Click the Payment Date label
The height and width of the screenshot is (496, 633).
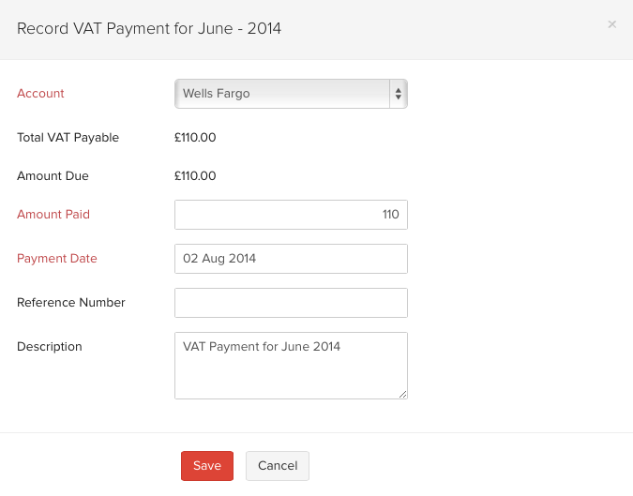tap(57, 259)
